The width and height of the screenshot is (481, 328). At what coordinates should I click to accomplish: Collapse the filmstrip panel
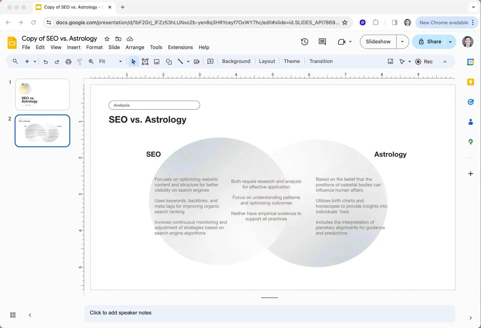[30, 315]
